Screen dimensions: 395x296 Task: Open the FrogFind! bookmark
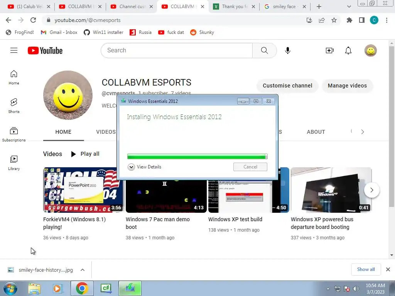coord(20,32)
